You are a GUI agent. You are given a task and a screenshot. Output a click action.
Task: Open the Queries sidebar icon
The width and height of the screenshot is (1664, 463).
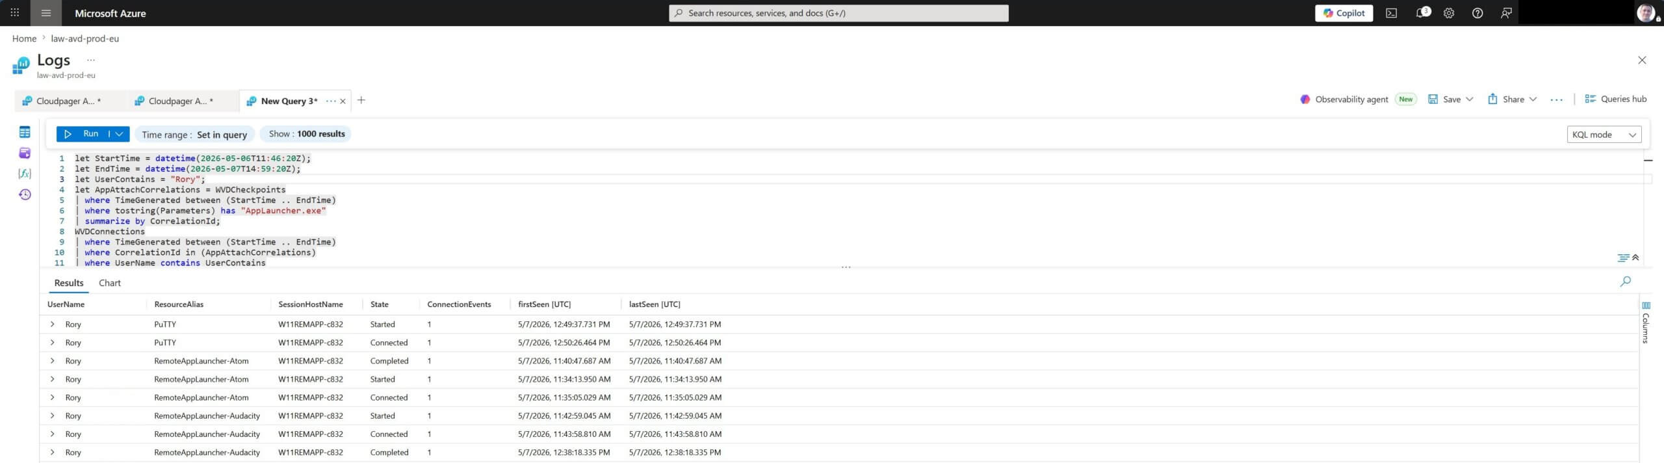coord(25,153)
